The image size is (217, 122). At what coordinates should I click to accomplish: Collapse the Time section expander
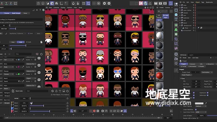(x=181, y=78)
